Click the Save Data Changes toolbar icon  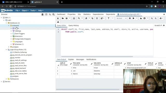(x=74, y=18)
